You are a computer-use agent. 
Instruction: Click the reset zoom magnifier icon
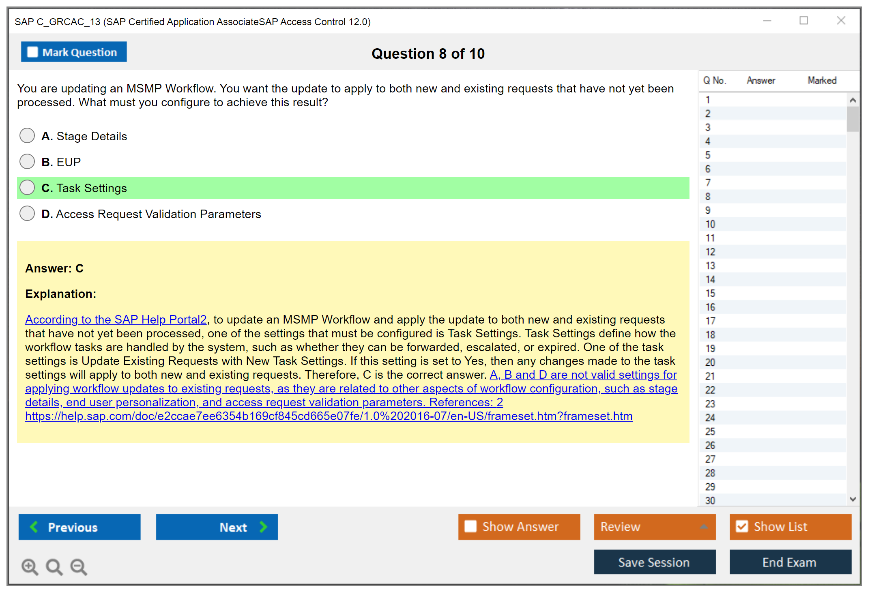[54, 566]
